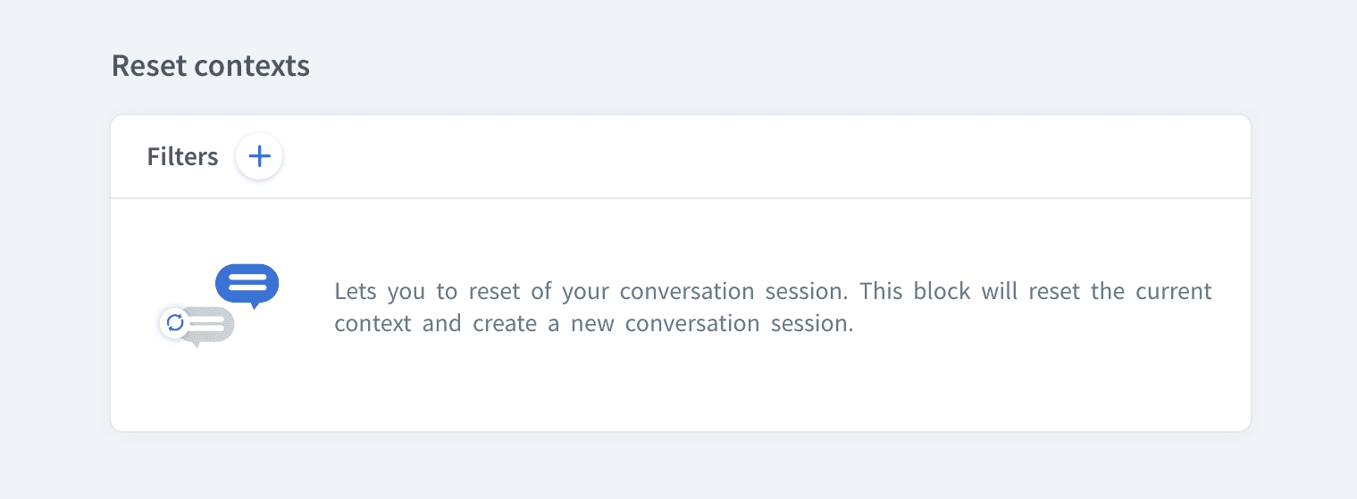
Task: Click the circular refresh arrows icon
Action: pos(175,322)
